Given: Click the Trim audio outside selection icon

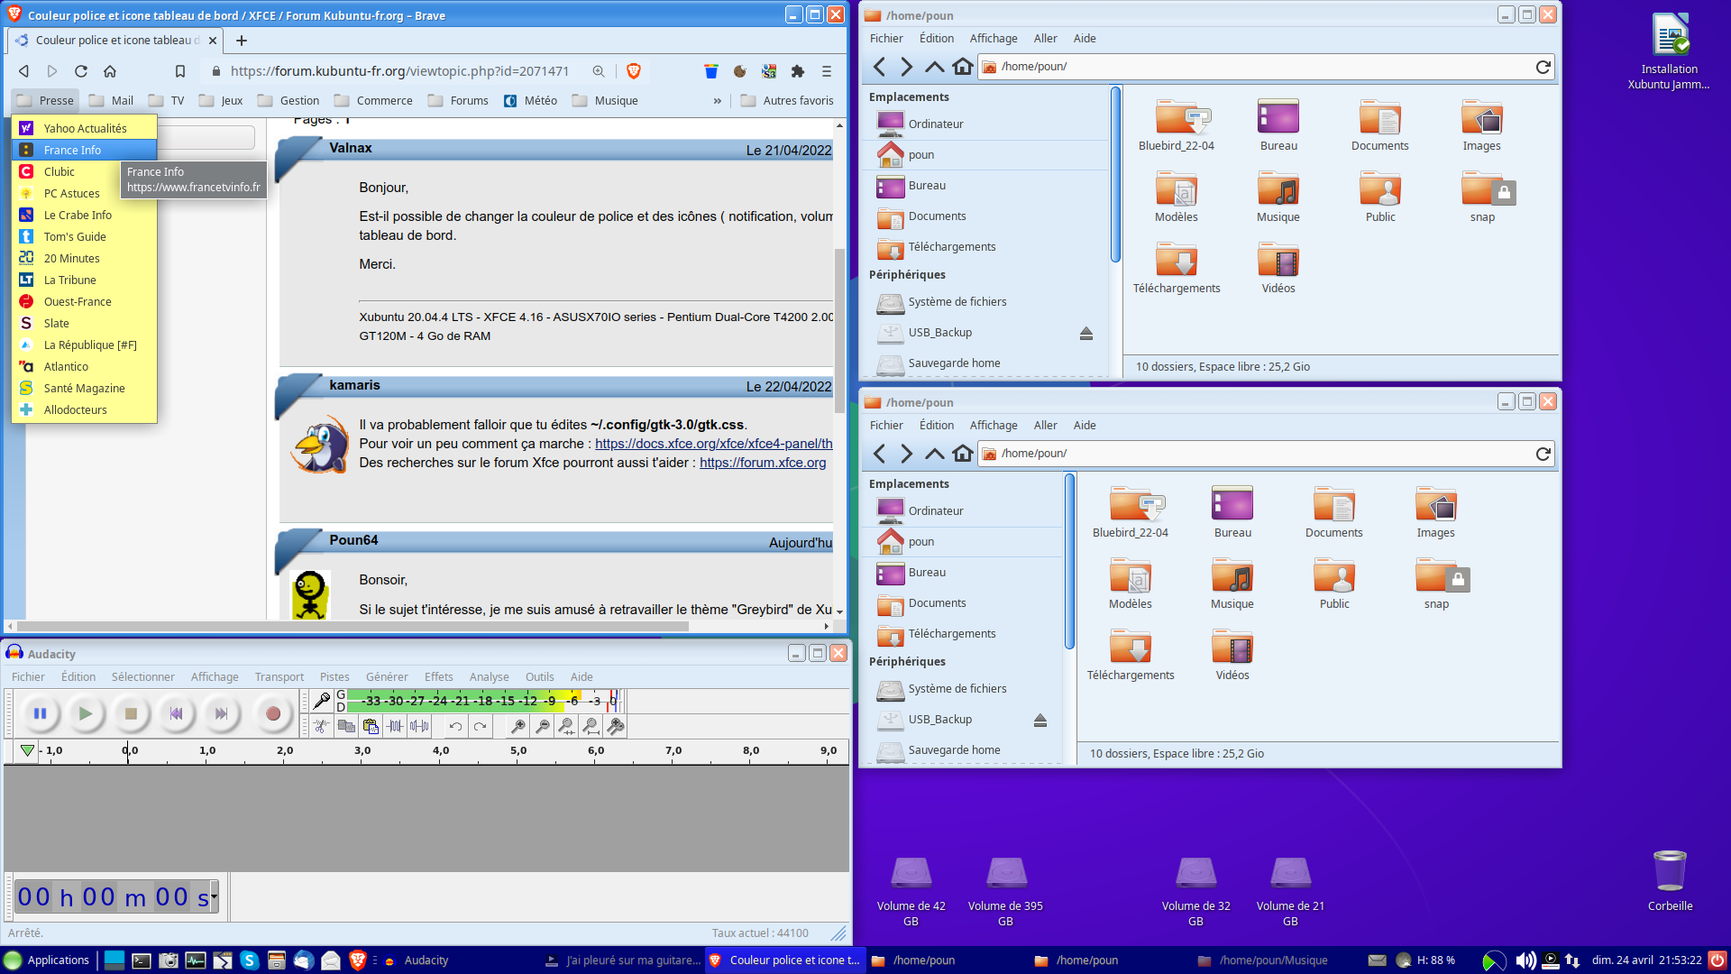Looking at the screenshot, I should 395,726.
